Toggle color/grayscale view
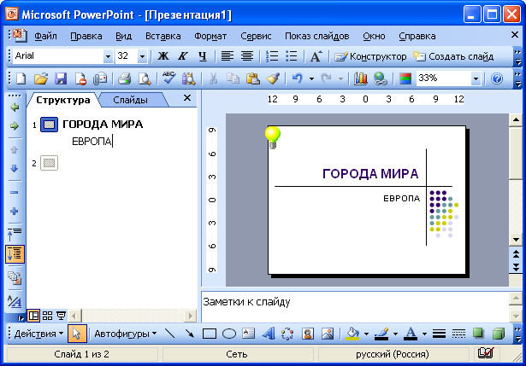Image resolution: width=526 pixels, height=366 pixels. [x=405, y=79]
